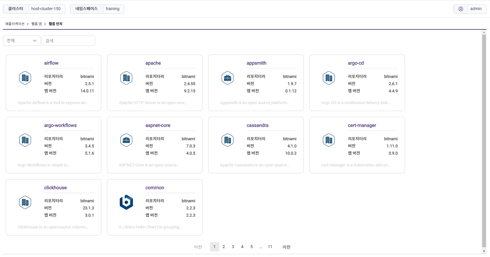Open the aspnet-core chart title
The image size is (490, 257).
(158, 125)
